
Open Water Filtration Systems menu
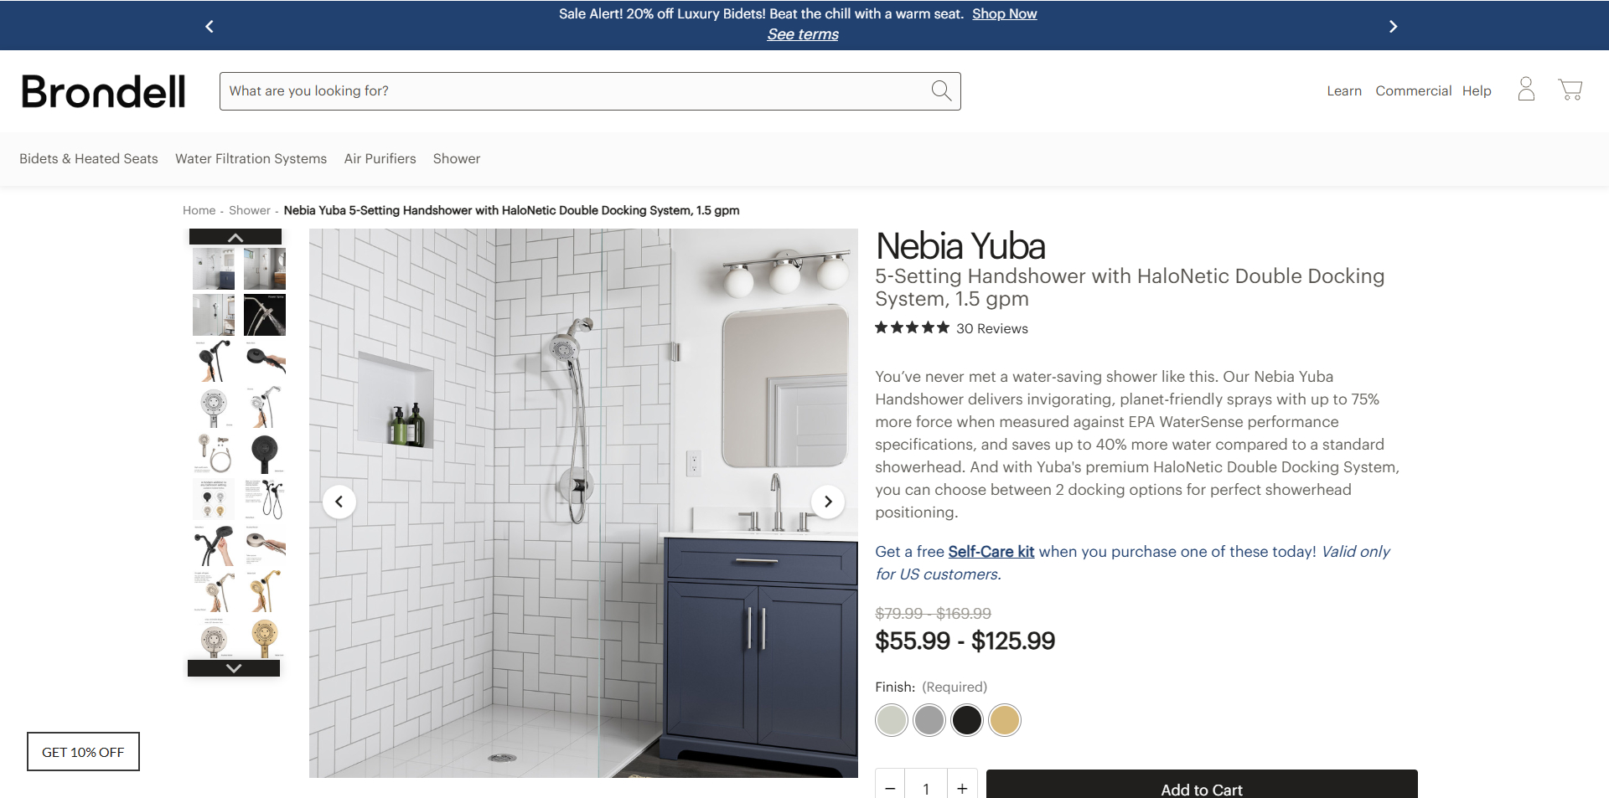pos(251,158)
